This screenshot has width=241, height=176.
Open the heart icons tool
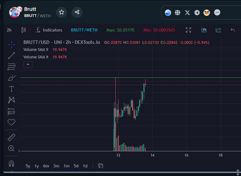click(12, 122)
